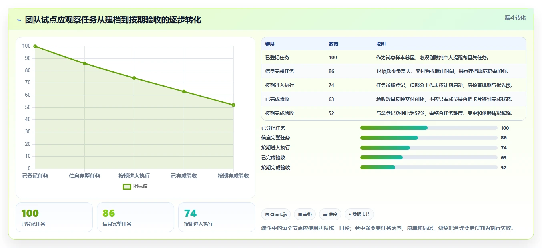Viewport: 542px width, 248px height.
Task: Click the 进度 chip
Action: tap(330, 214)
